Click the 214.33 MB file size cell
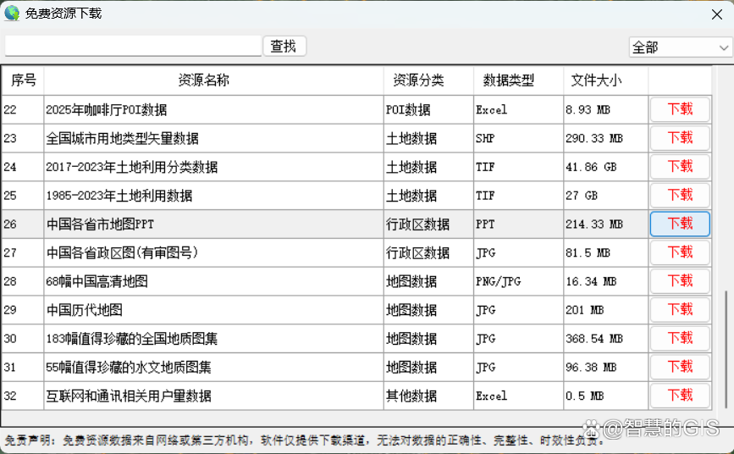The image size is (734, 454). click(605, 224)
